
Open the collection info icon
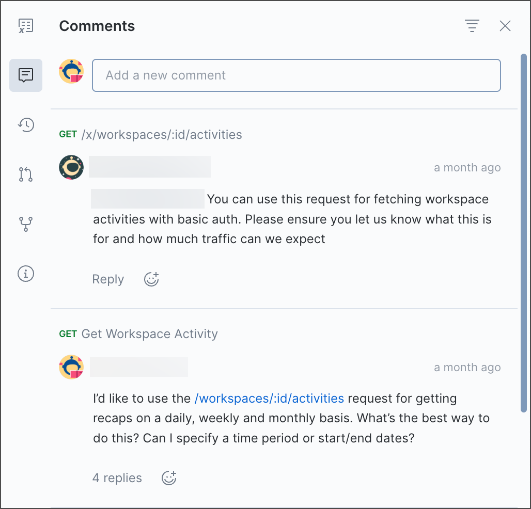26,273
